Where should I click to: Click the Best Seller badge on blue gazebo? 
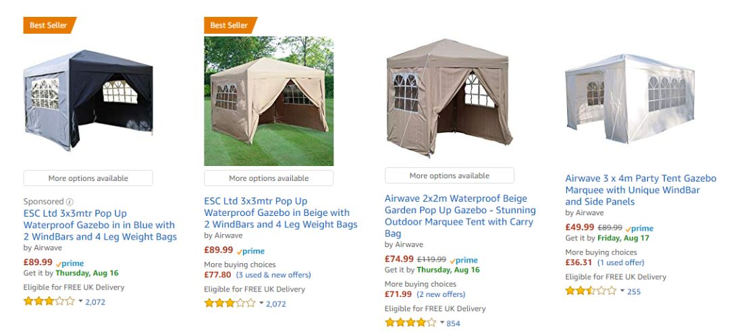coord(49,25)
